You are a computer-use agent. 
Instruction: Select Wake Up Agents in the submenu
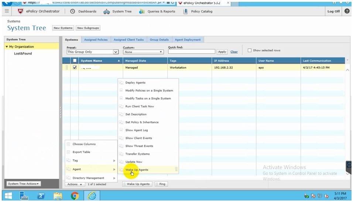[x=137, y=170]
